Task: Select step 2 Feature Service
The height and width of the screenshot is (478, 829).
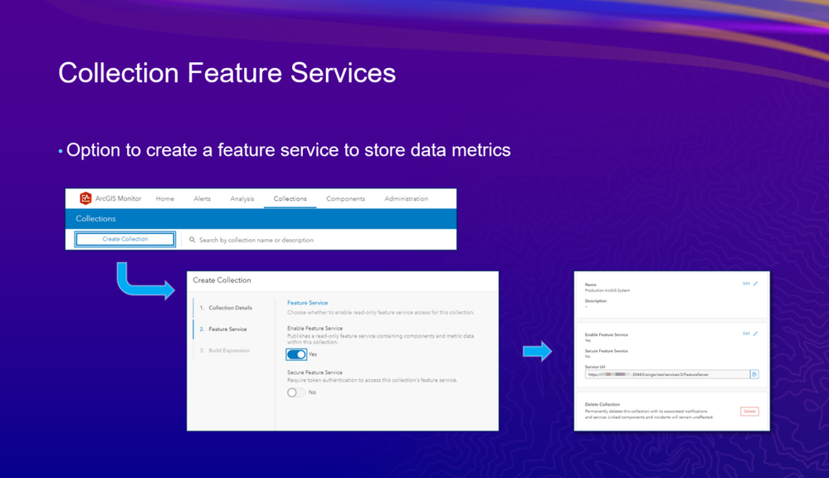Action: 223,329
